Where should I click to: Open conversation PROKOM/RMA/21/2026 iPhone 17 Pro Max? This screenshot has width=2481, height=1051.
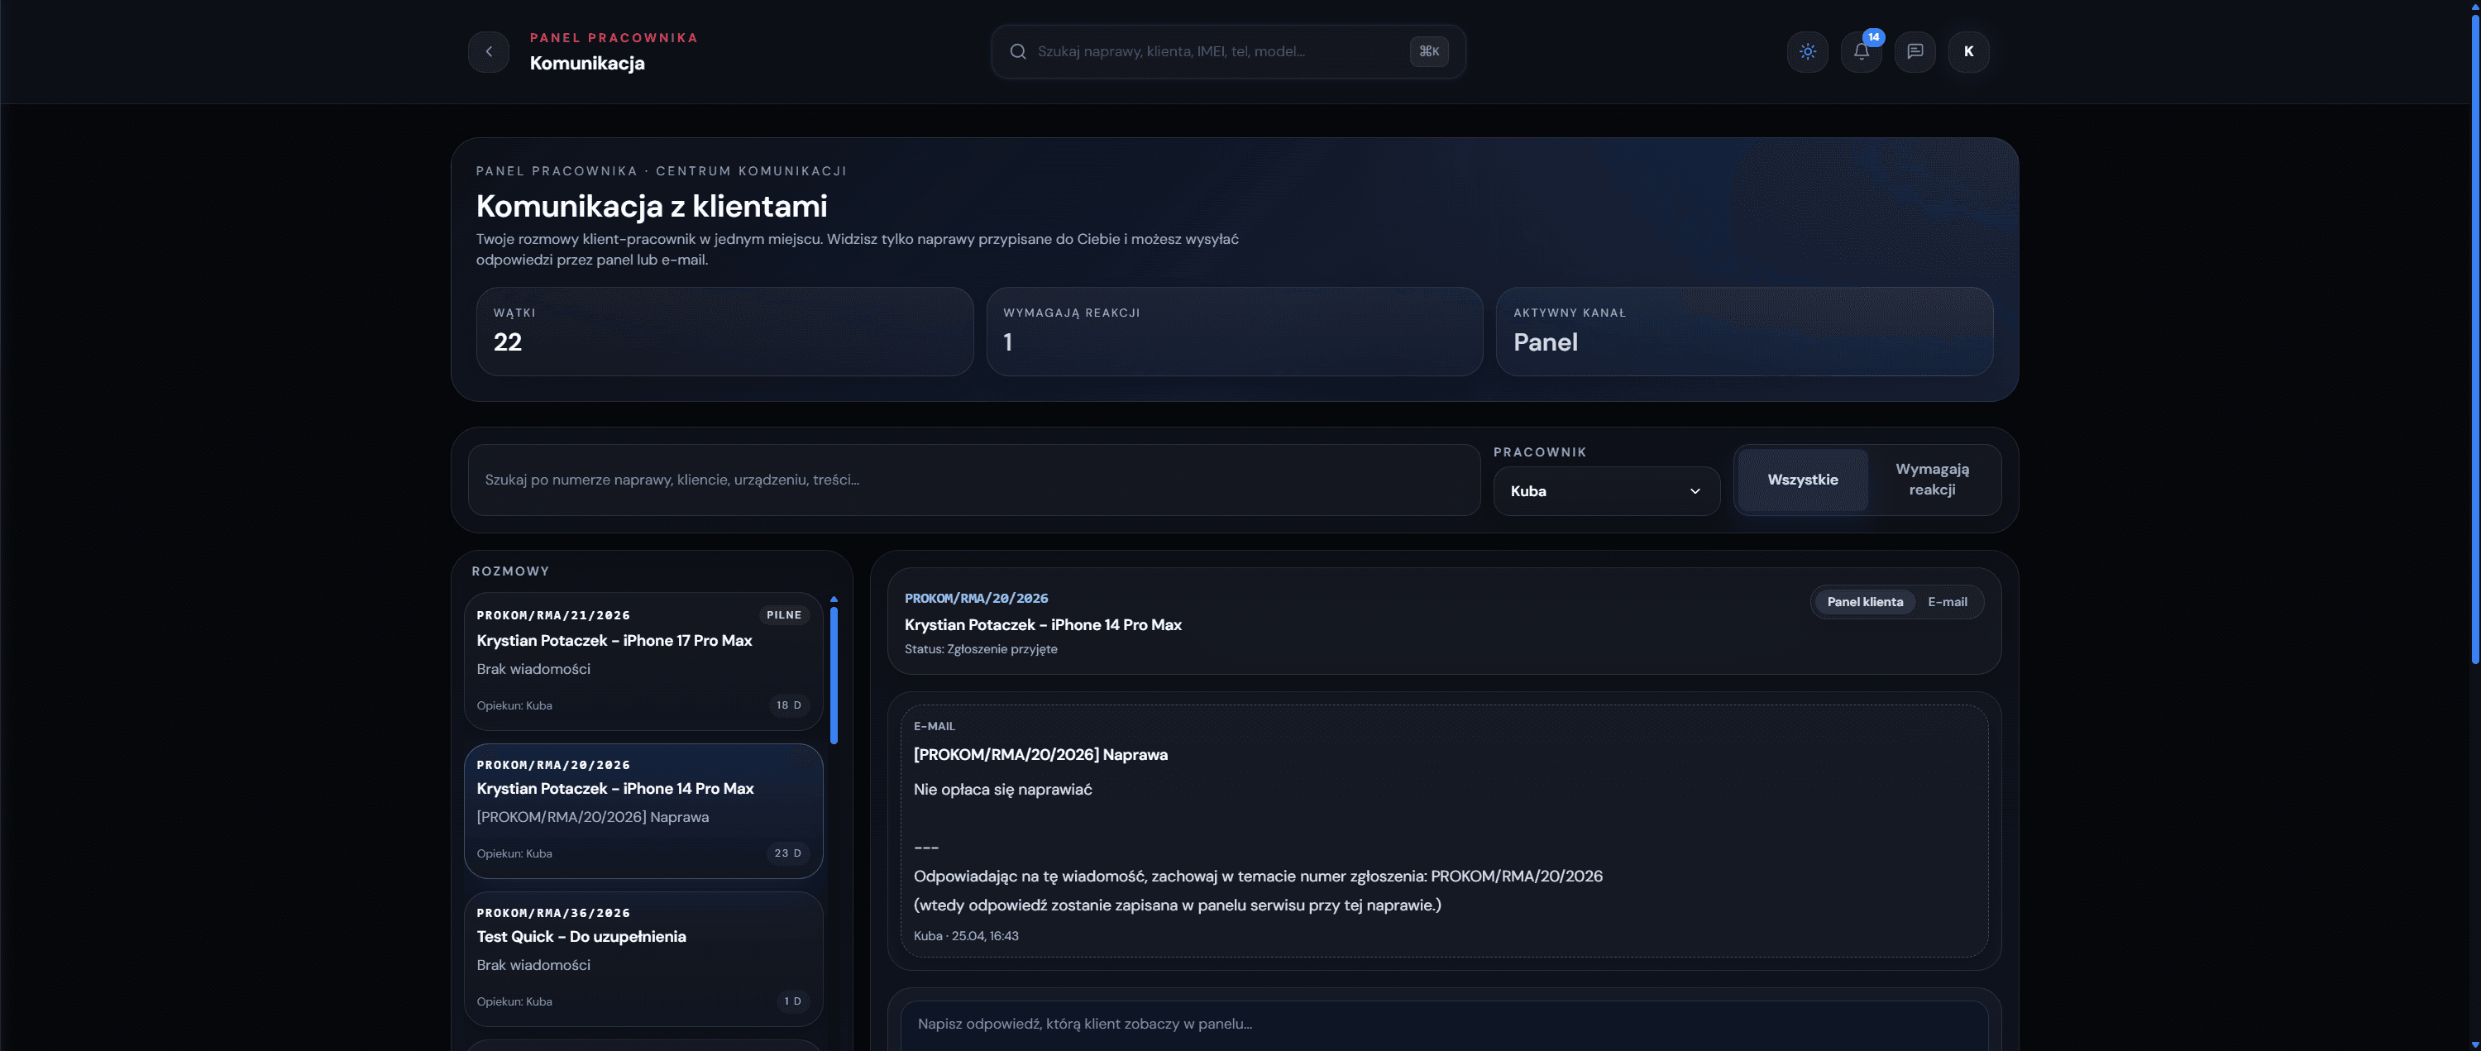(x=643, y=661)
